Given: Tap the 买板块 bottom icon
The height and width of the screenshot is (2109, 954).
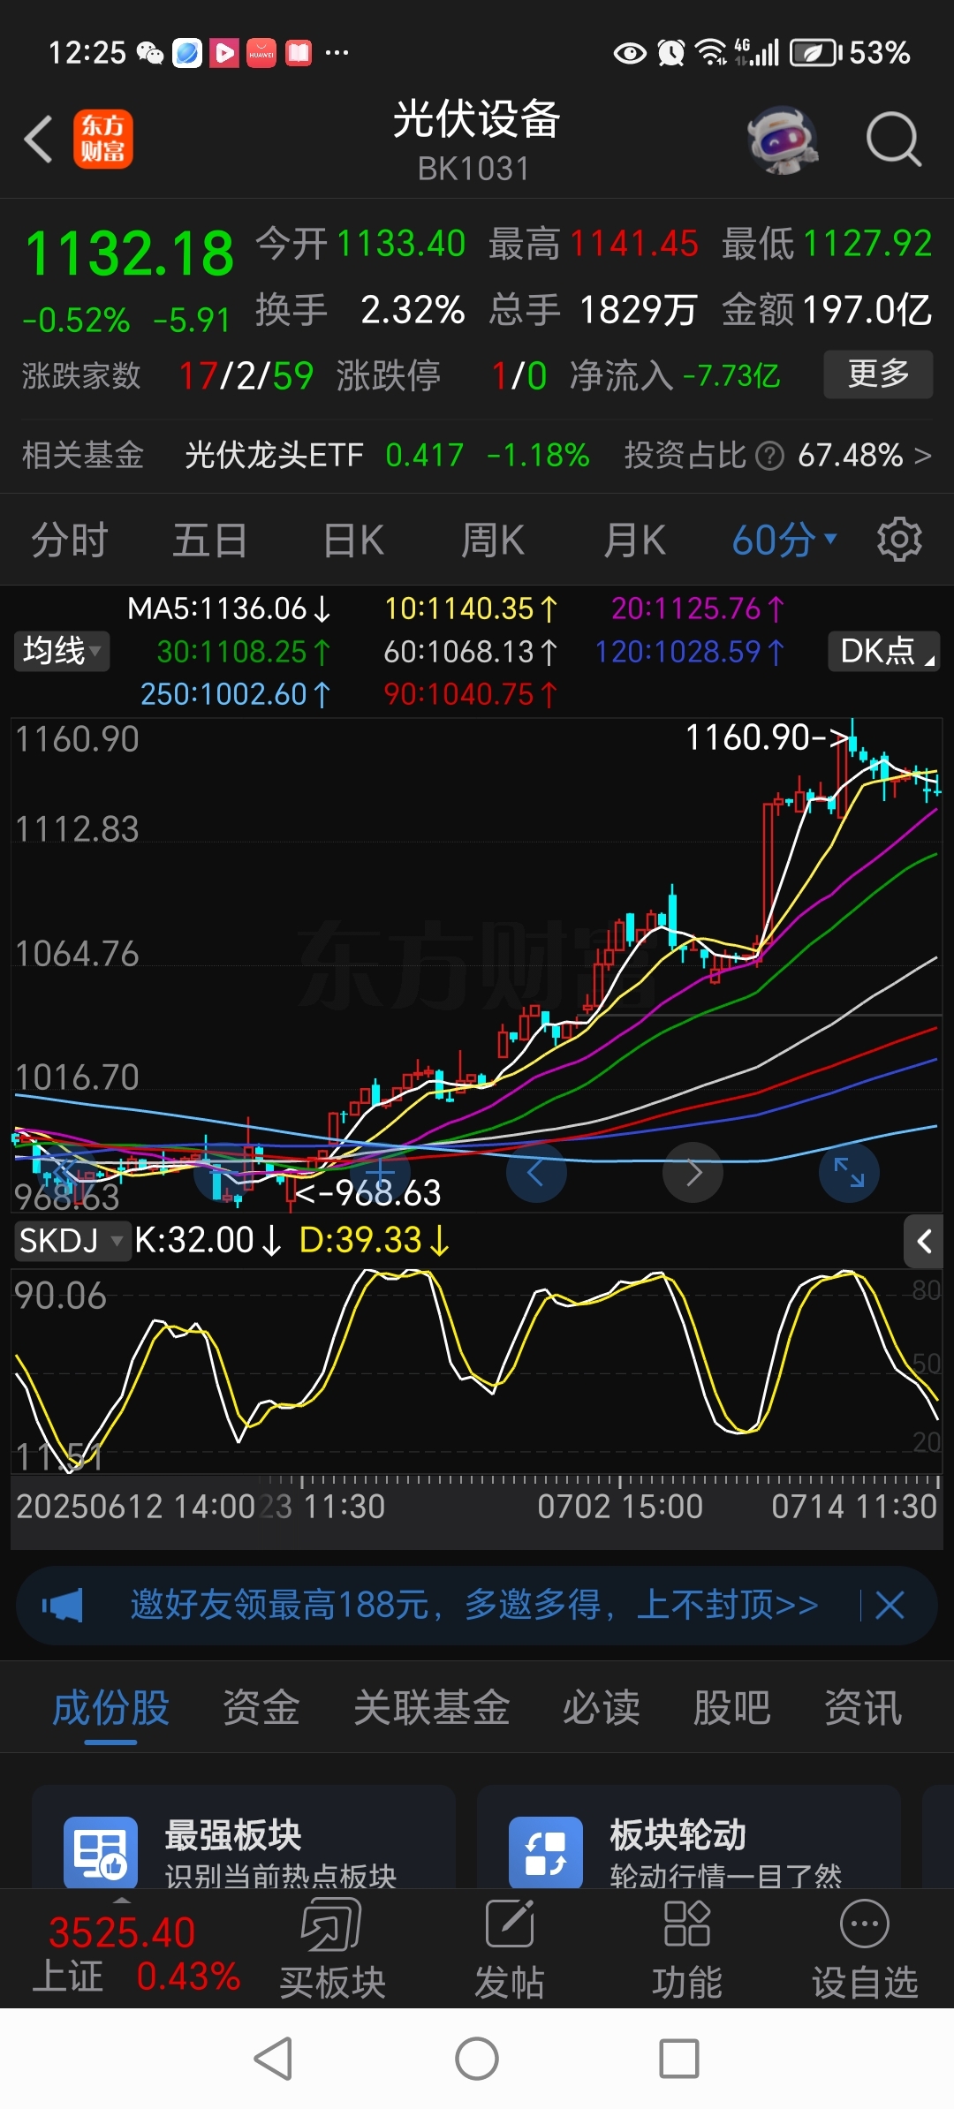Looking at the screenshot, I should [x=332, y=1925].
